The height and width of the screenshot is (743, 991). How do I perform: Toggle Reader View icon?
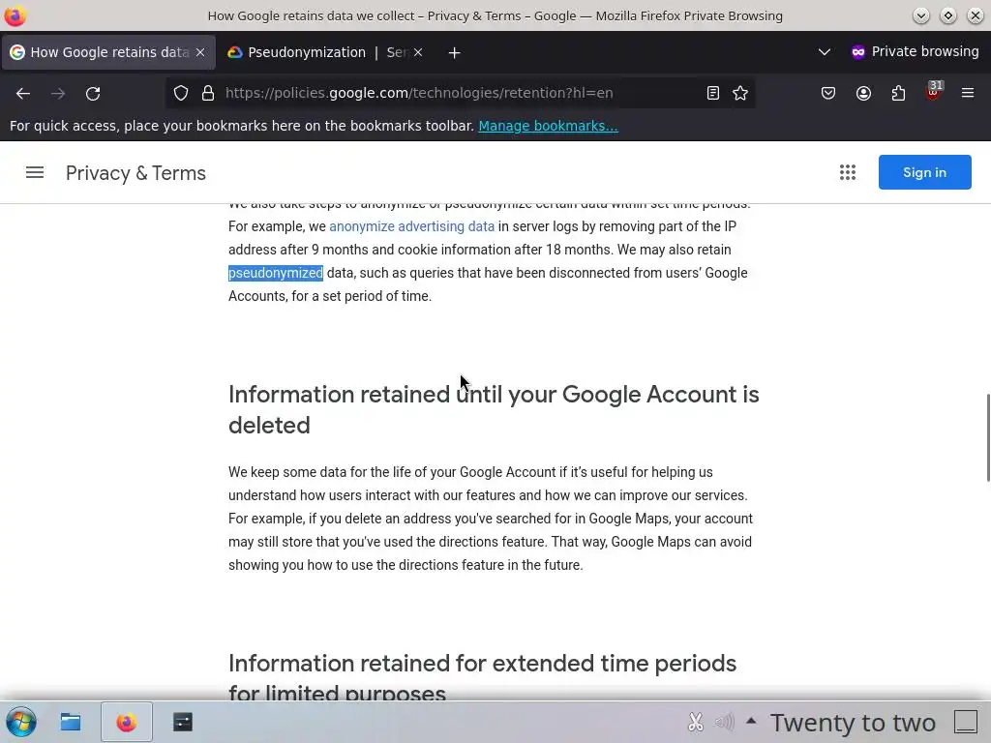[x=713, y=94]
